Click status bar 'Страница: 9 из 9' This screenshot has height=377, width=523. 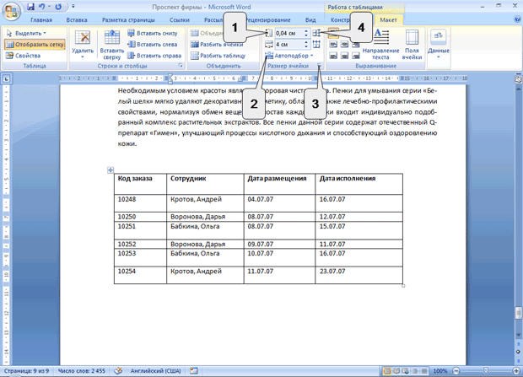(x=26, y=371)
